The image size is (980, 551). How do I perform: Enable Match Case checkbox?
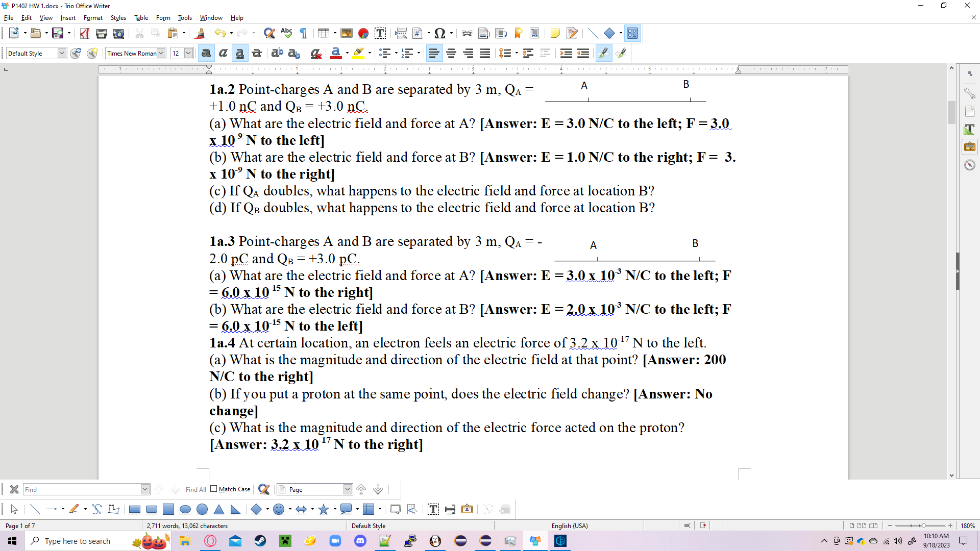point(214,489)
